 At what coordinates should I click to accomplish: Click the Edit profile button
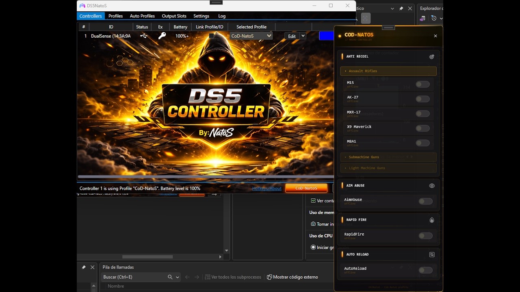[292, 36]
